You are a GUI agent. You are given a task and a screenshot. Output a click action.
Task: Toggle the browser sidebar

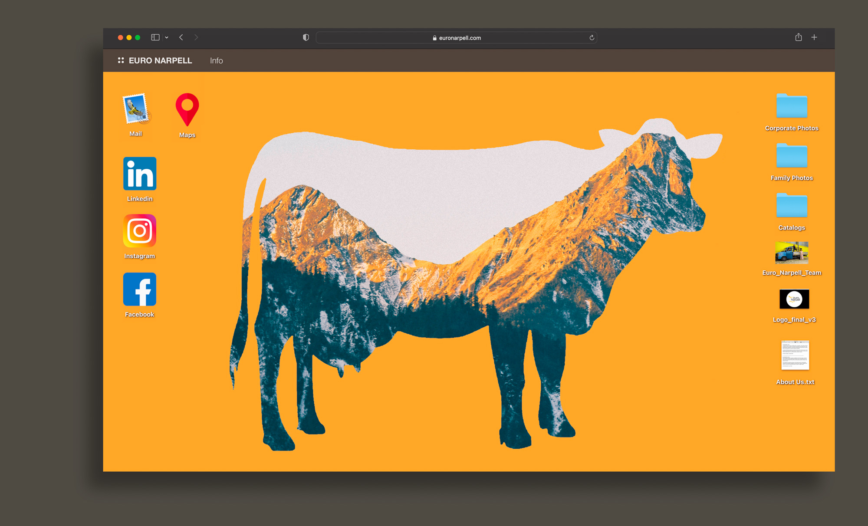coord(155,37)
